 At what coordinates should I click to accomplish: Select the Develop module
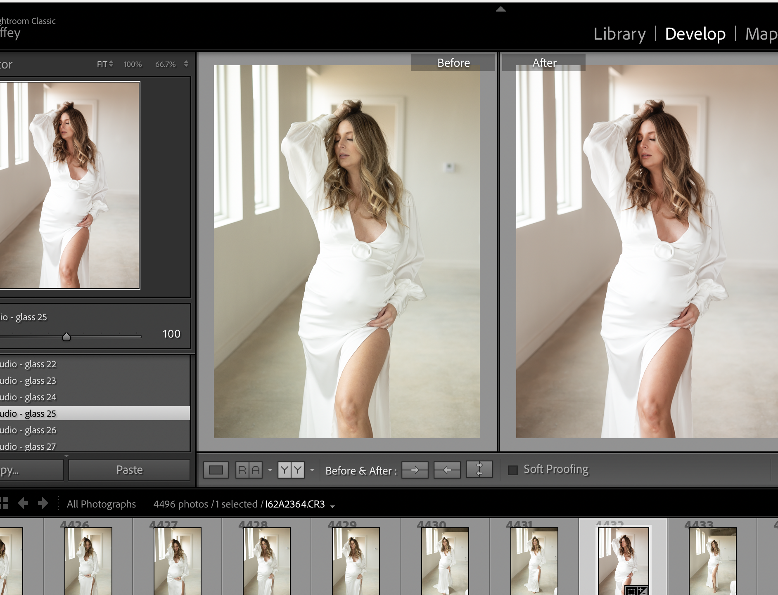695,34
